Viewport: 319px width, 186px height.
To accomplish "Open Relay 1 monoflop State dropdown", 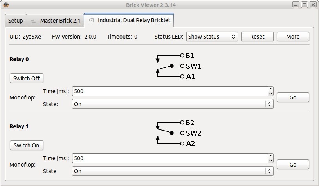I will coord(173,171).
